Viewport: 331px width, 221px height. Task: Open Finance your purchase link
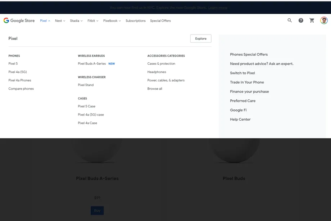coord(250,91)
